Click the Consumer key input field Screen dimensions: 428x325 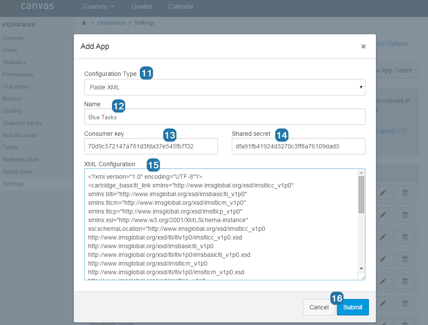(151, 146)
